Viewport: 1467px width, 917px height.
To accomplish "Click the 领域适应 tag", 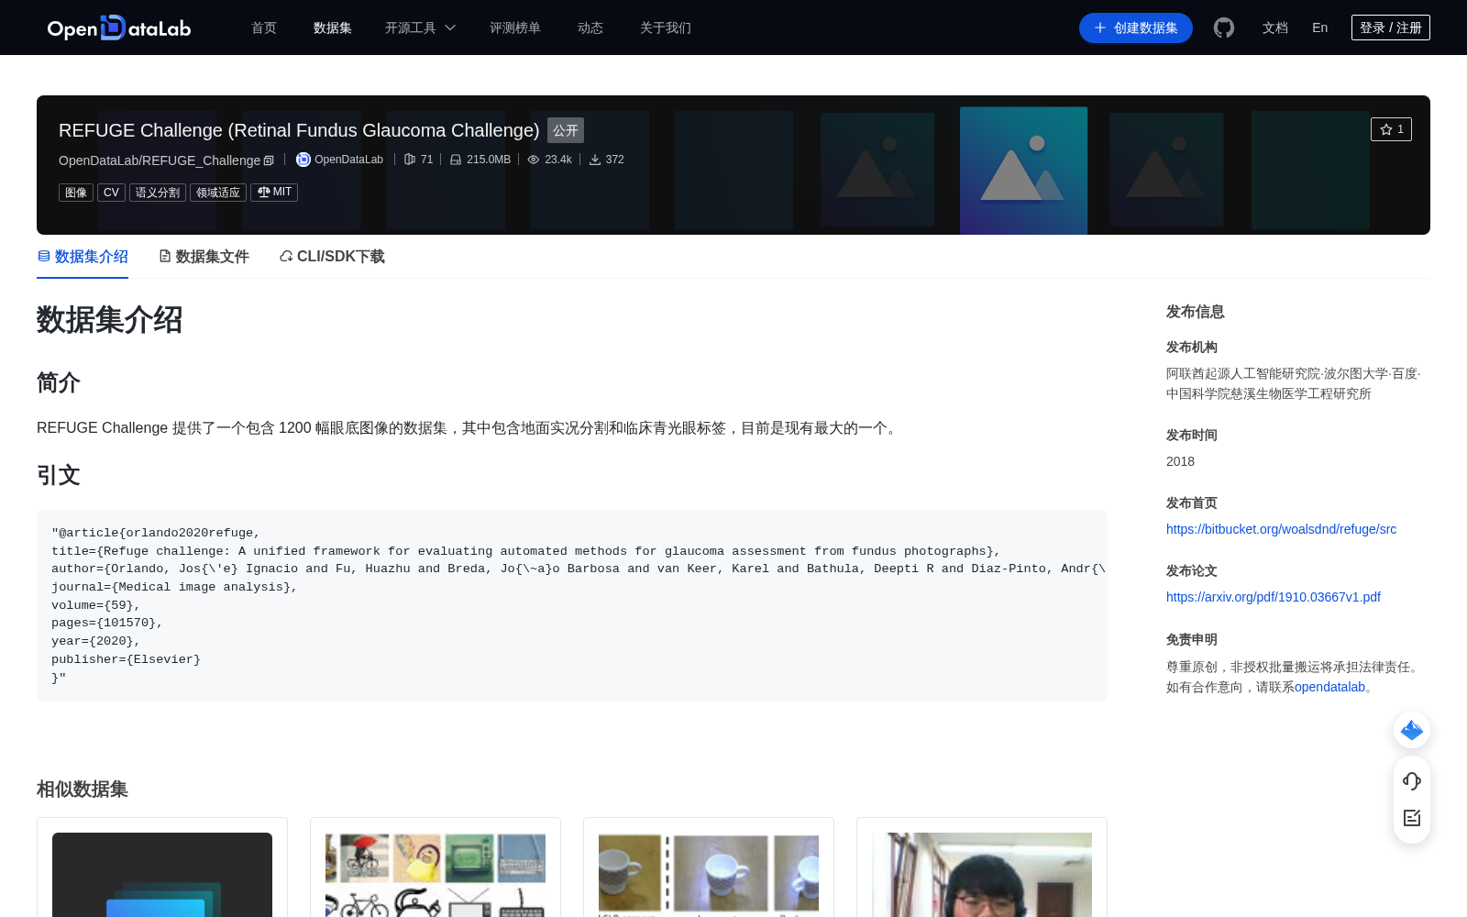I will point(218,193).
